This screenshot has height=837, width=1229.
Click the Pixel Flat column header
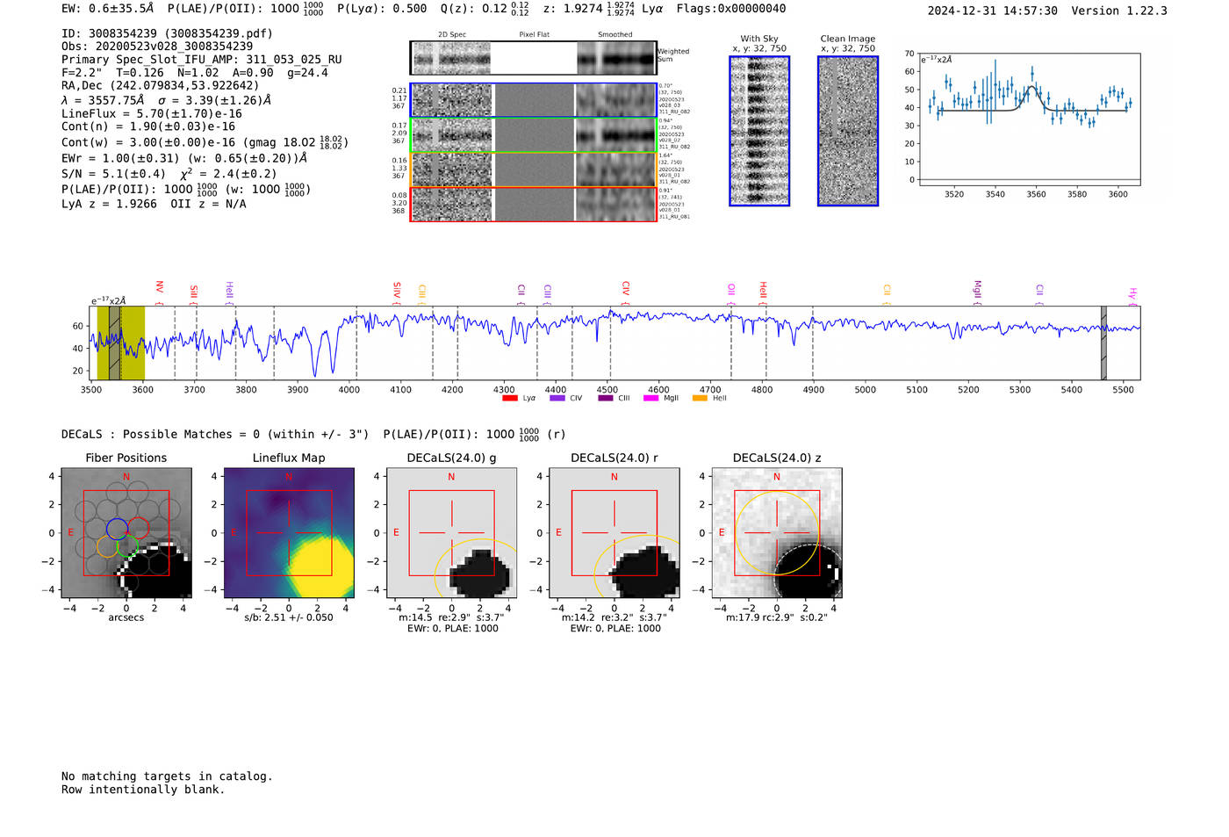(534, 35)
